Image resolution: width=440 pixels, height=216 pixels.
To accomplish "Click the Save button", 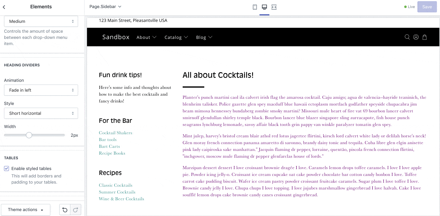I will (427, 6).
